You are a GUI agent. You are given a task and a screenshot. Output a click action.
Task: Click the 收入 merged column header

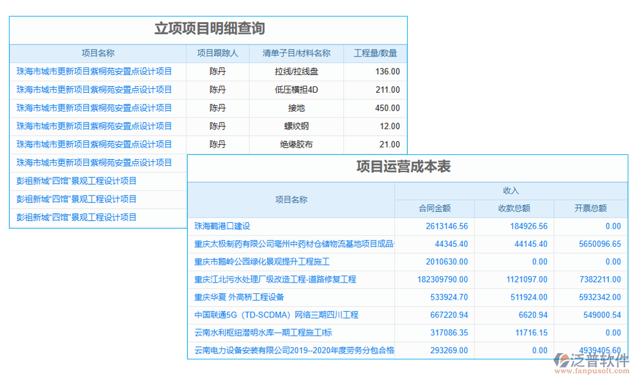point(509,190)
